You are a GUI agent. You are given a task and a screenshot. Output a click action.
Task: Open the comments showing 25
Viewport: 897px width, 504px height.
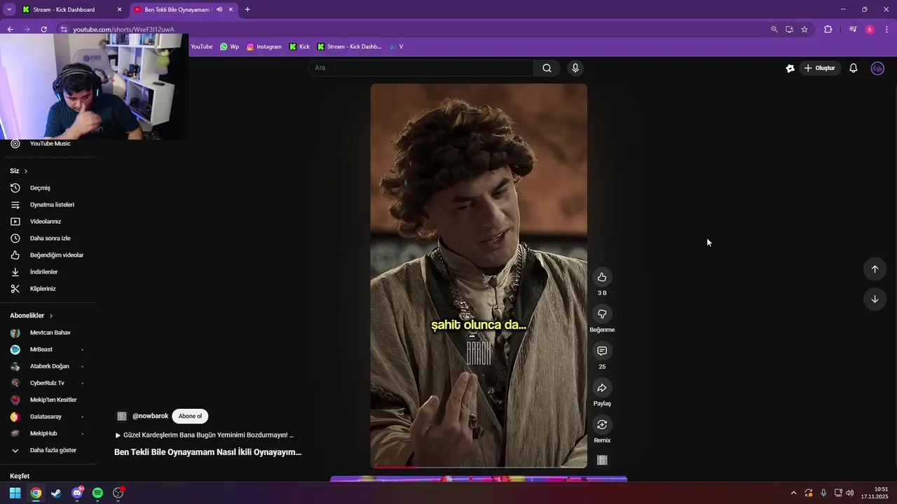602,351
